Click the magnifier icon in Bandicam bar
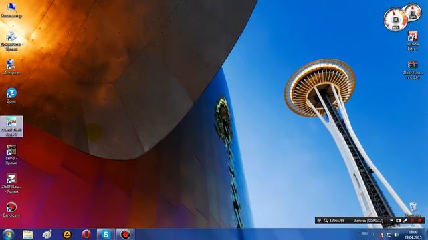 [x=326, y=221]
